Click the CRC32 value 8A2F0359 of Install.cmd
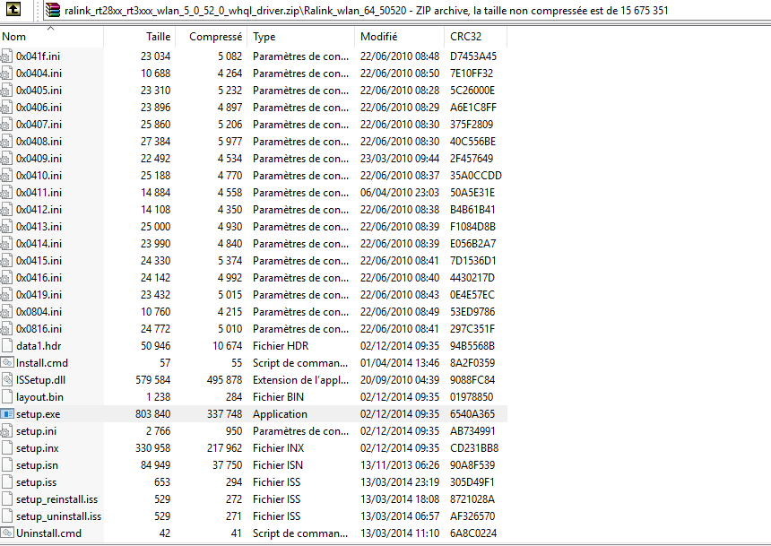Image resolution: width=771 pixels, height=546 pixels. click(x=472, y=363)
